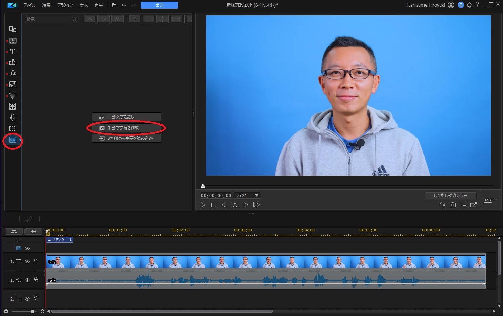Click the merge subtitles icon
The height and width of the screenshot is (316, 503).
(x=176, y=19)
